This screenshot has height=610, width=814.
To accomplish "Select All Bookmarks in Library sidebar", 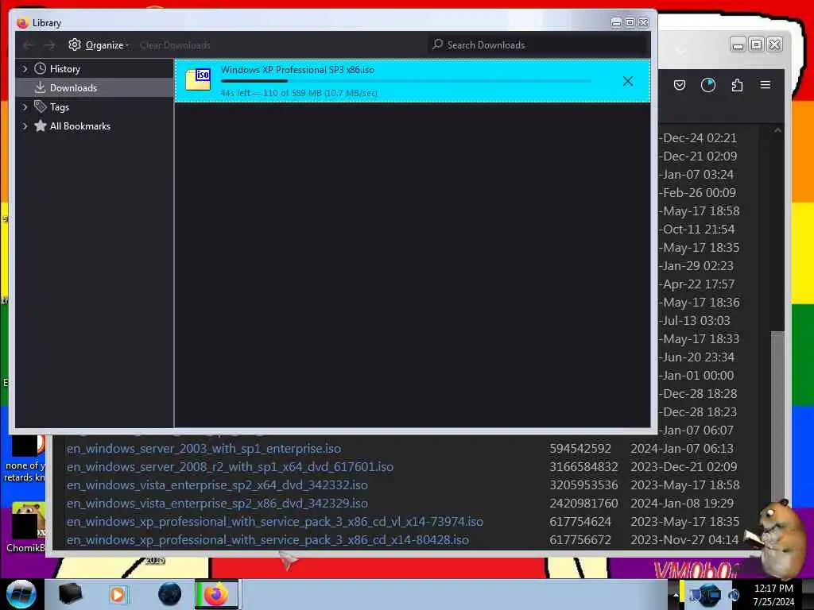I will coord(80,126).
